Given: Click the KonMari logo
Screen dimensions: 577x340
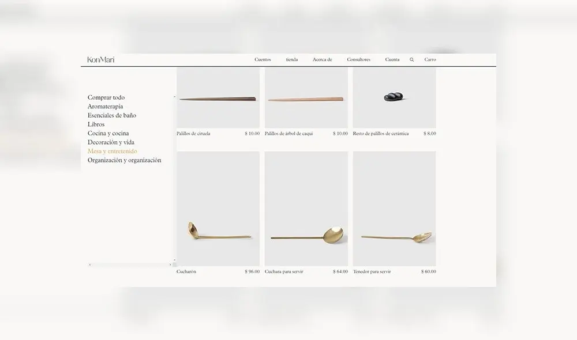Looking at the screenshot, I should [x=101, y=60].
